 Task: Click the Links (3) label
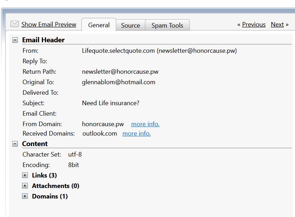tap(44, 175)
